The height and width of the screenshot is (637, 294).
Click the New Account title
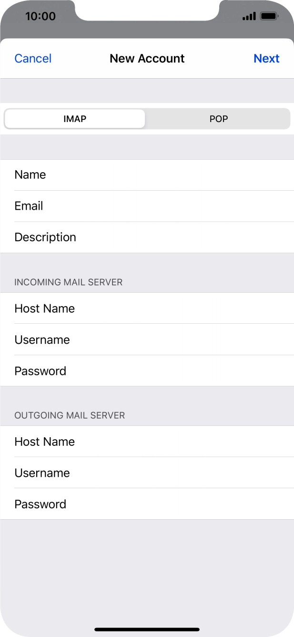(147, 59)
